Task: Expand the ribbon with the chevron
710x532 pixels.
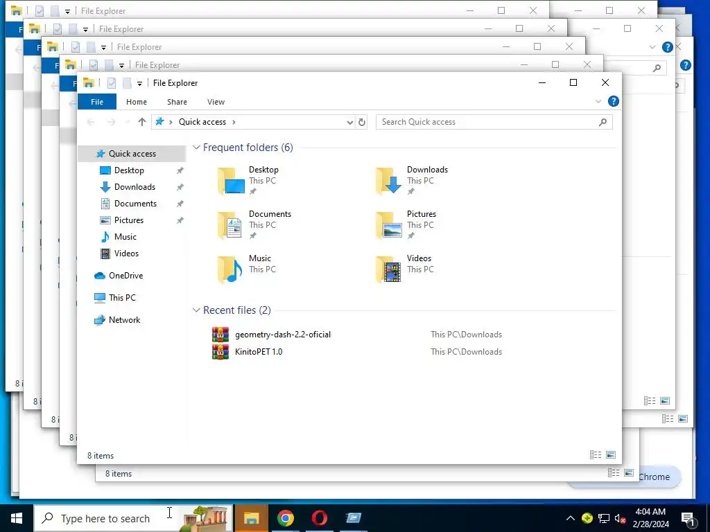Action: click(598, 101)
